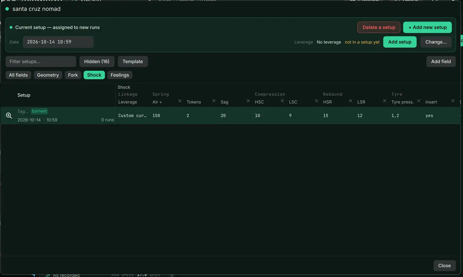Viewport: 463px width, 277px height.
Task: Click the magnifier icon on the current setup row
Action: pos(9,116)
